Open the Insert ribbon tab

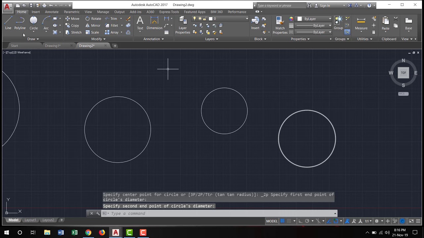coord(36,12)
